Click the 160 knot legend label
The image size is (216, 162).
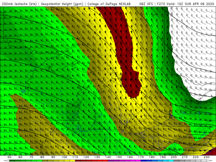point(130,157)
